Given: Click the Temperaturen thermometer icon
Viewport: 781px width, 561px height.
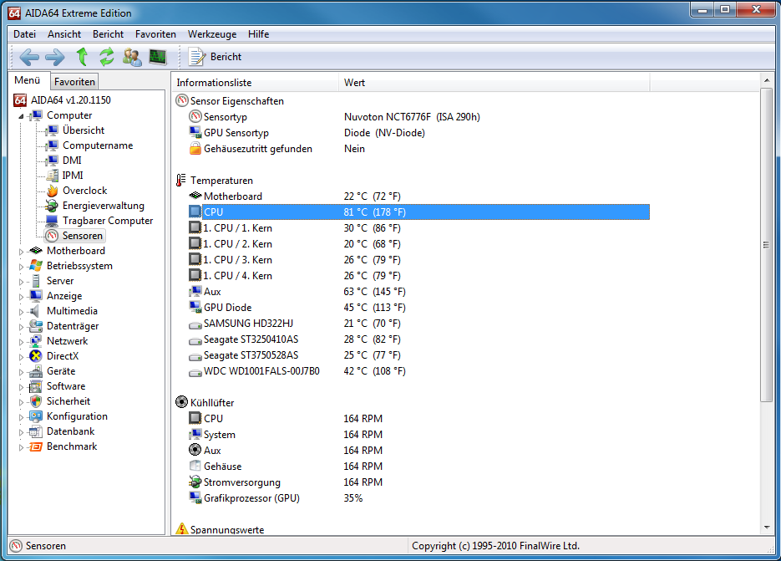Looking at the screenshot, I should click(x=181, y=180).
